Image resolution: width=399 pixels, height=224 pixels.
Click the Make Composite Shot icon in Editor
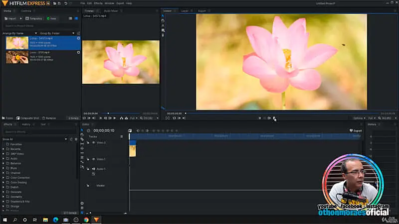130,130
